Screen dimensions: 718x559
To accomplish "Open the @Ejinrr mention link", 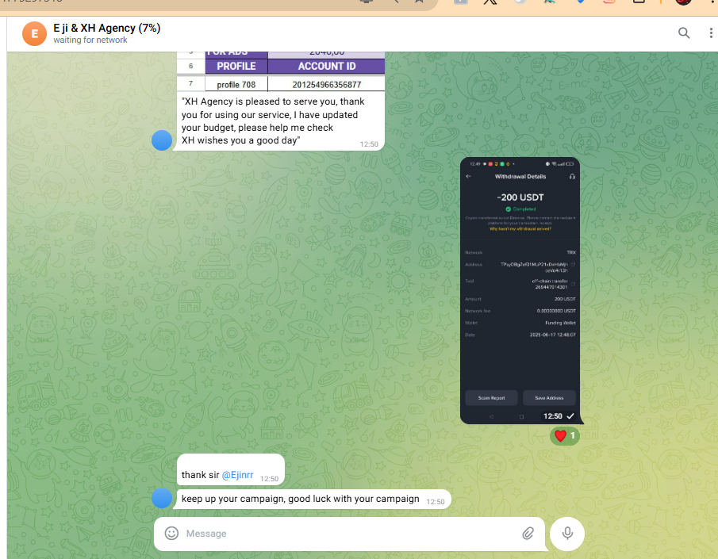I will pyautogui.click(x=237, y=475).
